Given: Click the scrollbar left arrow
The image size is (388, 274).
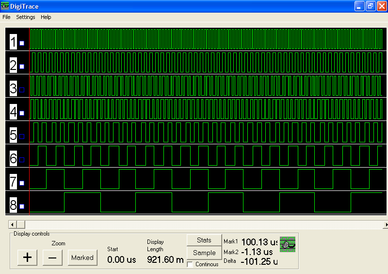Looking at the screenshot, I should (x=13, y=224).
